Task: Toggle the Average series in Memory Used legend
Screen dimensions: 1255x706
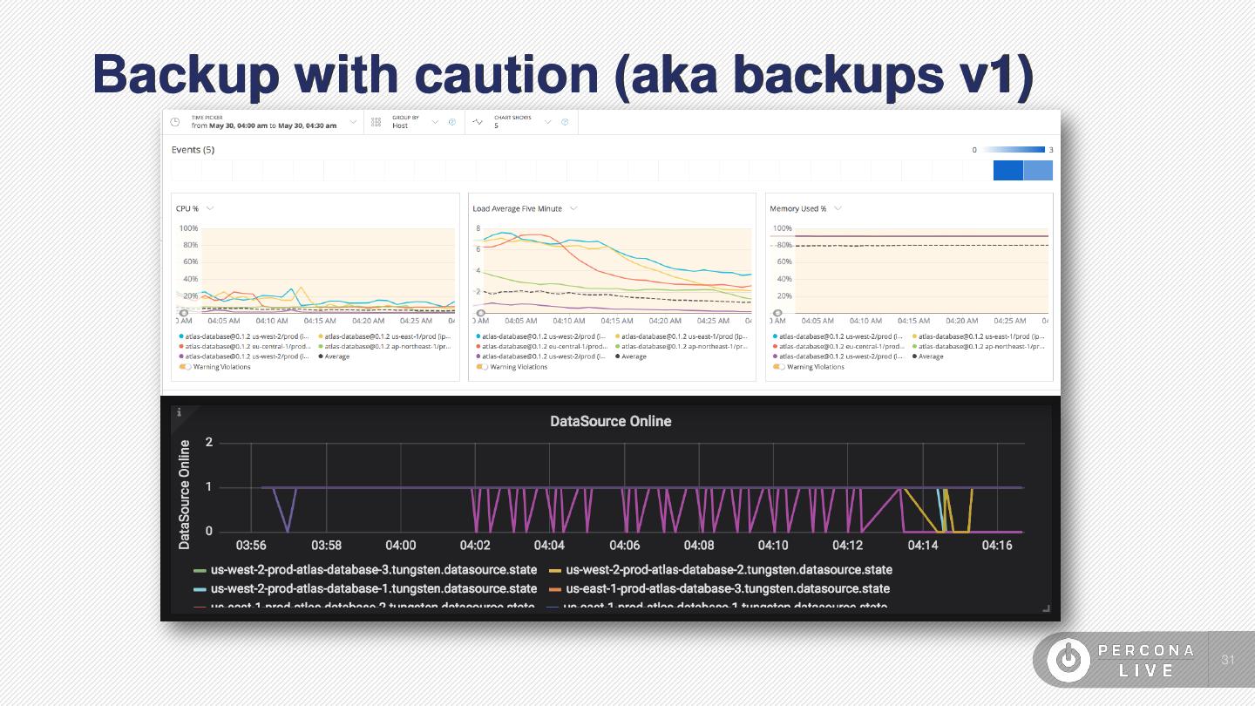Action: coord(928,356)
